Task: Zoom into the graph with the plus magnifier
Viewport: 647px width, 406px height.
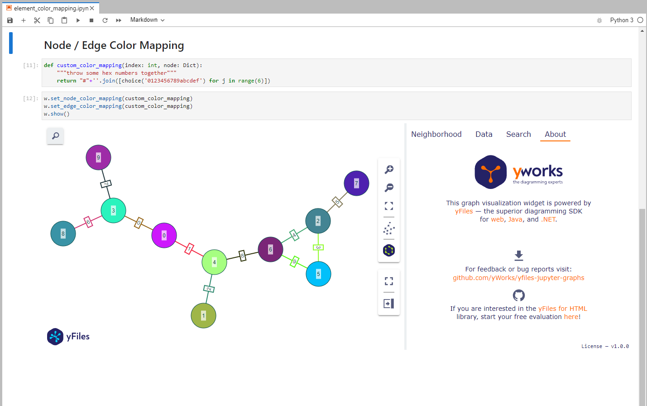Action: point(389,169)
